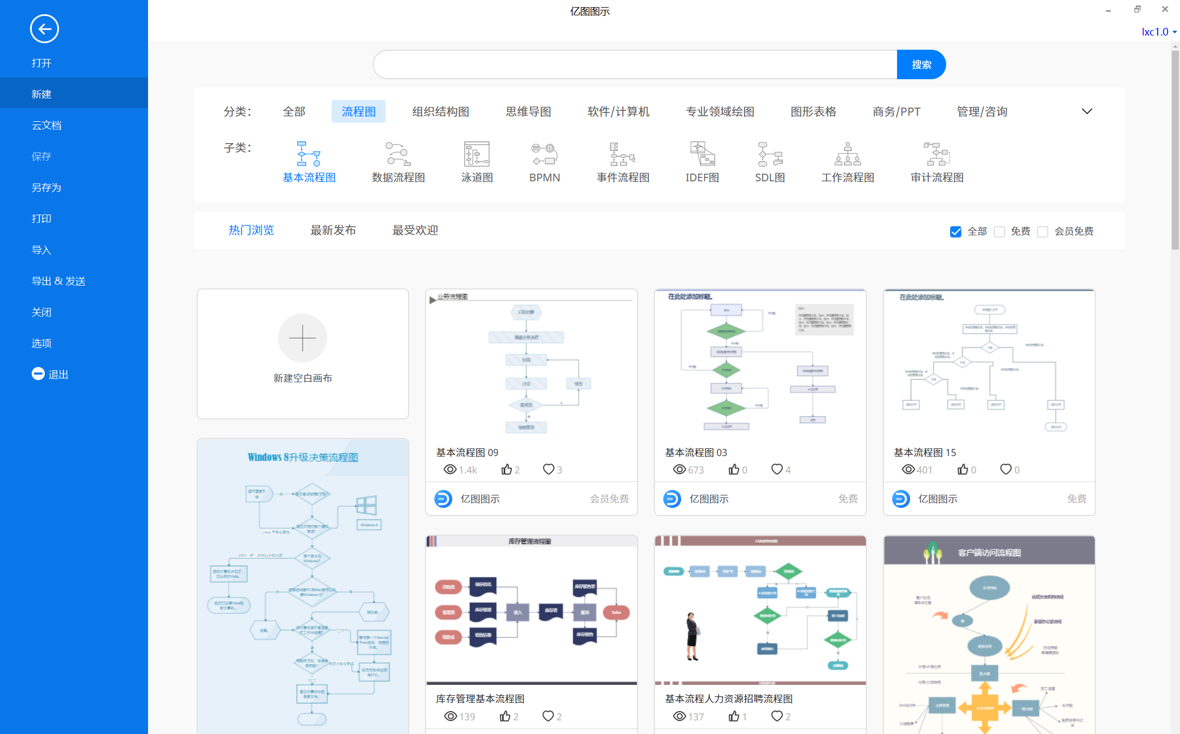Select the 事件流程图 subcategory icon
The image size is (1180, 734).
(623, 154)
